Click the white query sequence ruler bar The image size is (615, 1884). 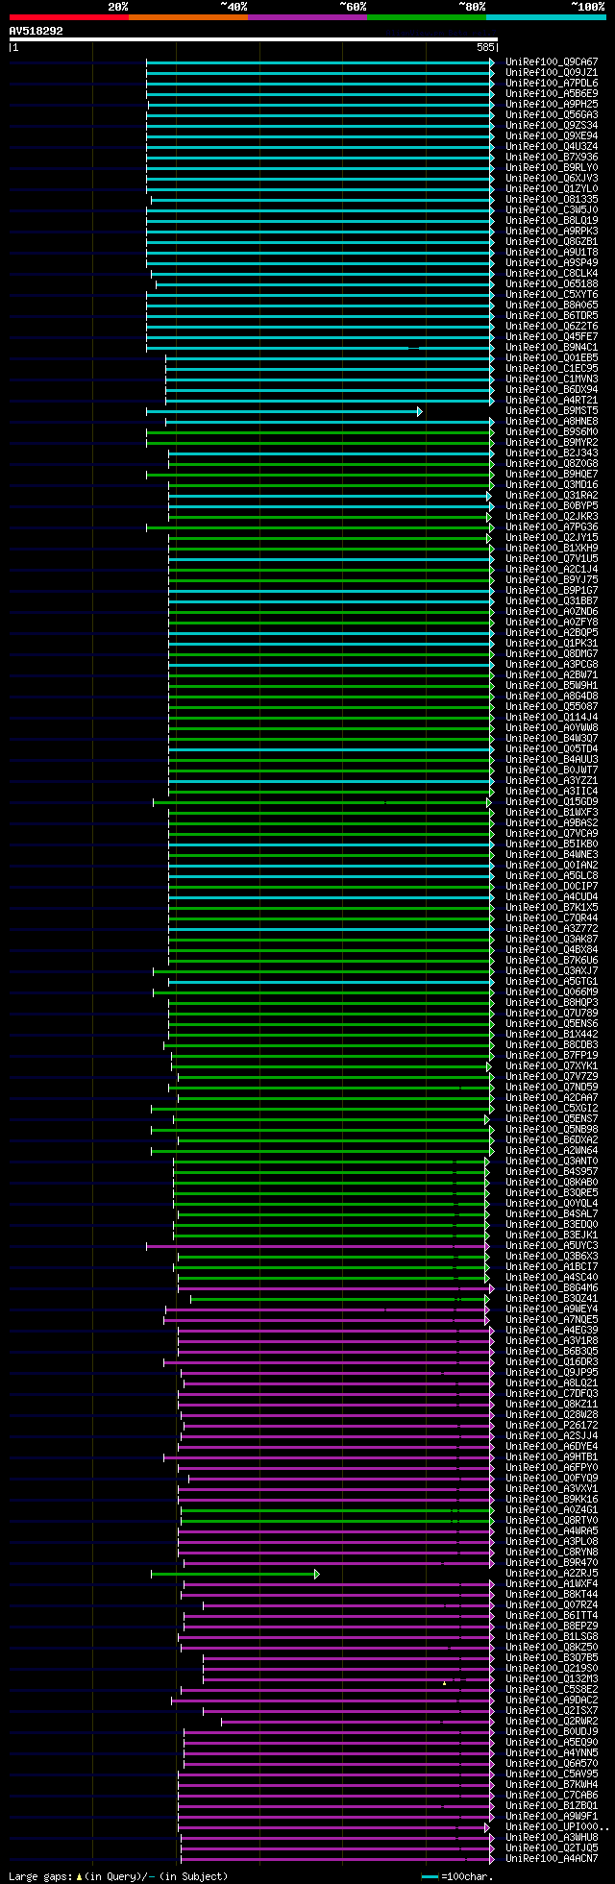[253, 39]
